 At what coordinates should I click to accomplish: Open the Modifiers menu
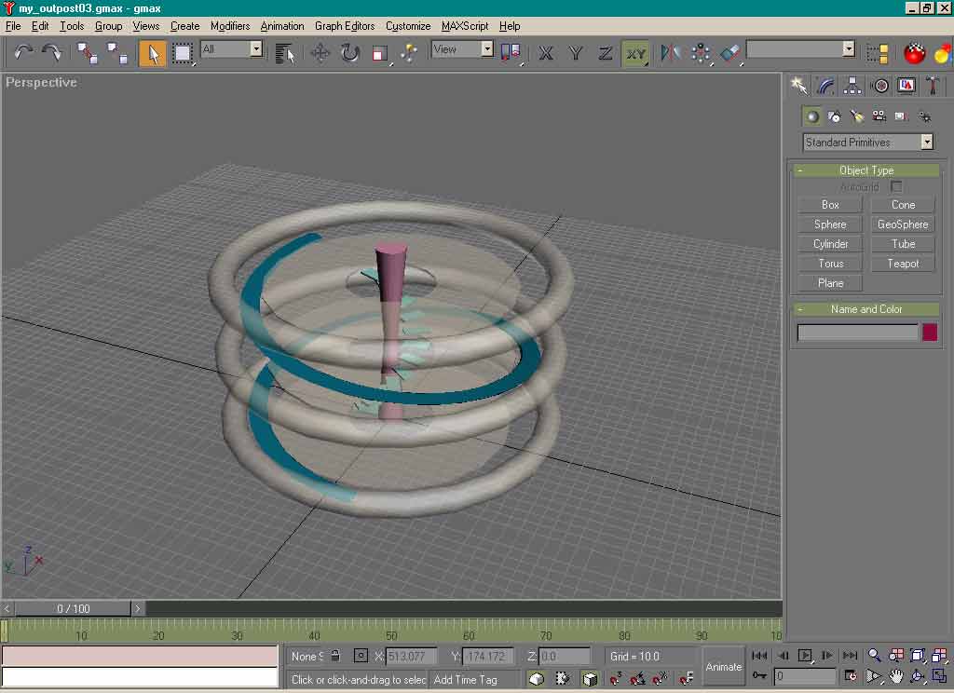(x=229, y=26)
